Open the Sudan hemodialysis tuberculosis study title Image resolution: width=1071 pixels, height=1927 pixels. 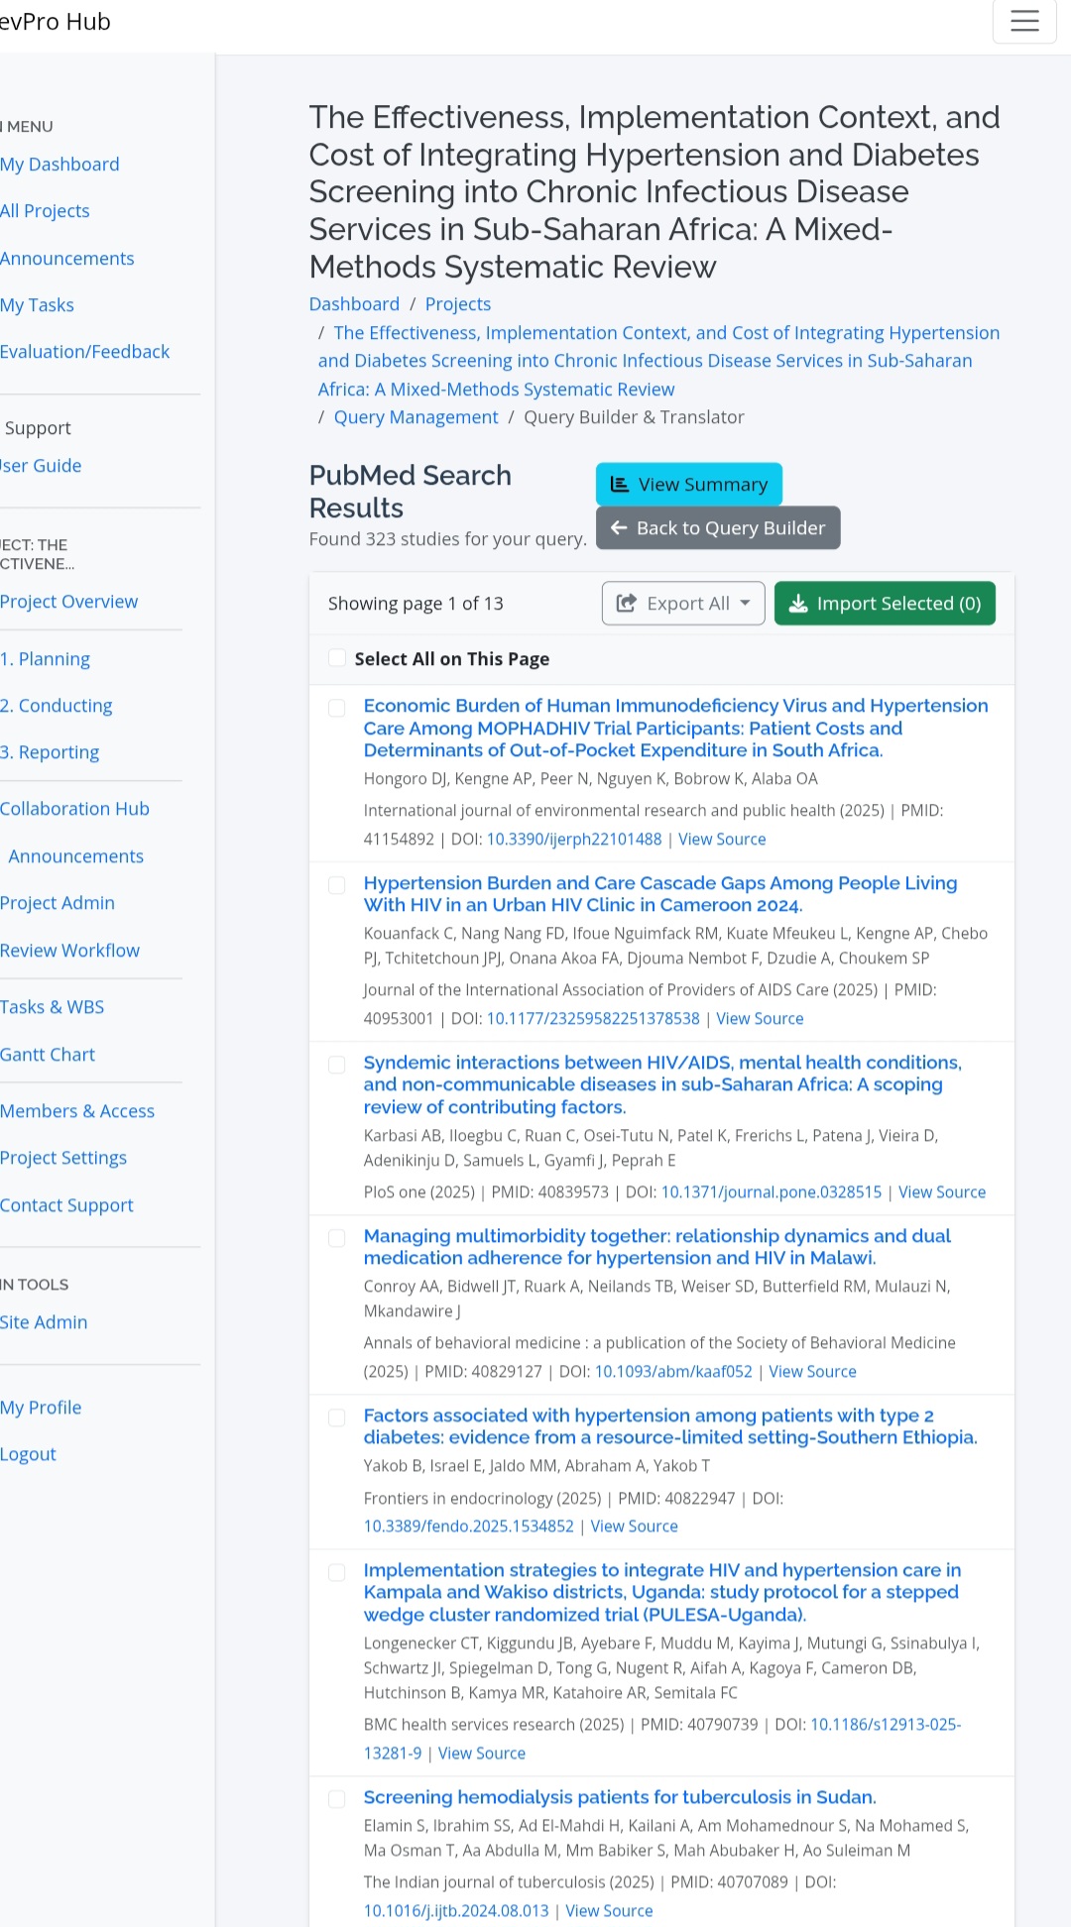(619, 1797)
